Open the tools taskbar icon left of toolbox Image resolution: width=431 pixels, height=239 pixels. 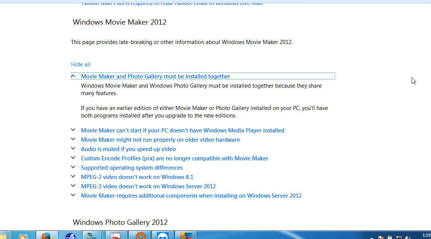[x=91, y=236]
